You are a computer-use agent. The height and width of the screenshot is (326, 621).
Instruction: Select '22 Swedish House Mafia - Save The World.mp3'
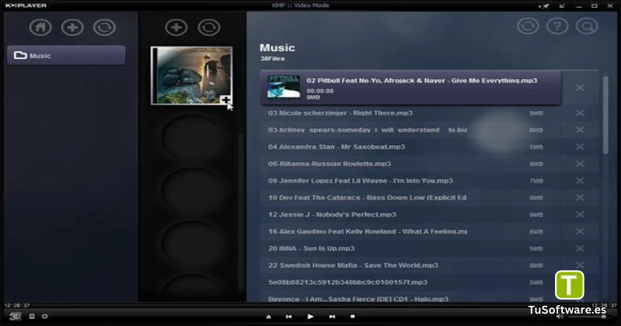point(353,265)
